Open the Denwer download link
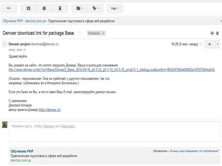 click(x=112, y=70)
